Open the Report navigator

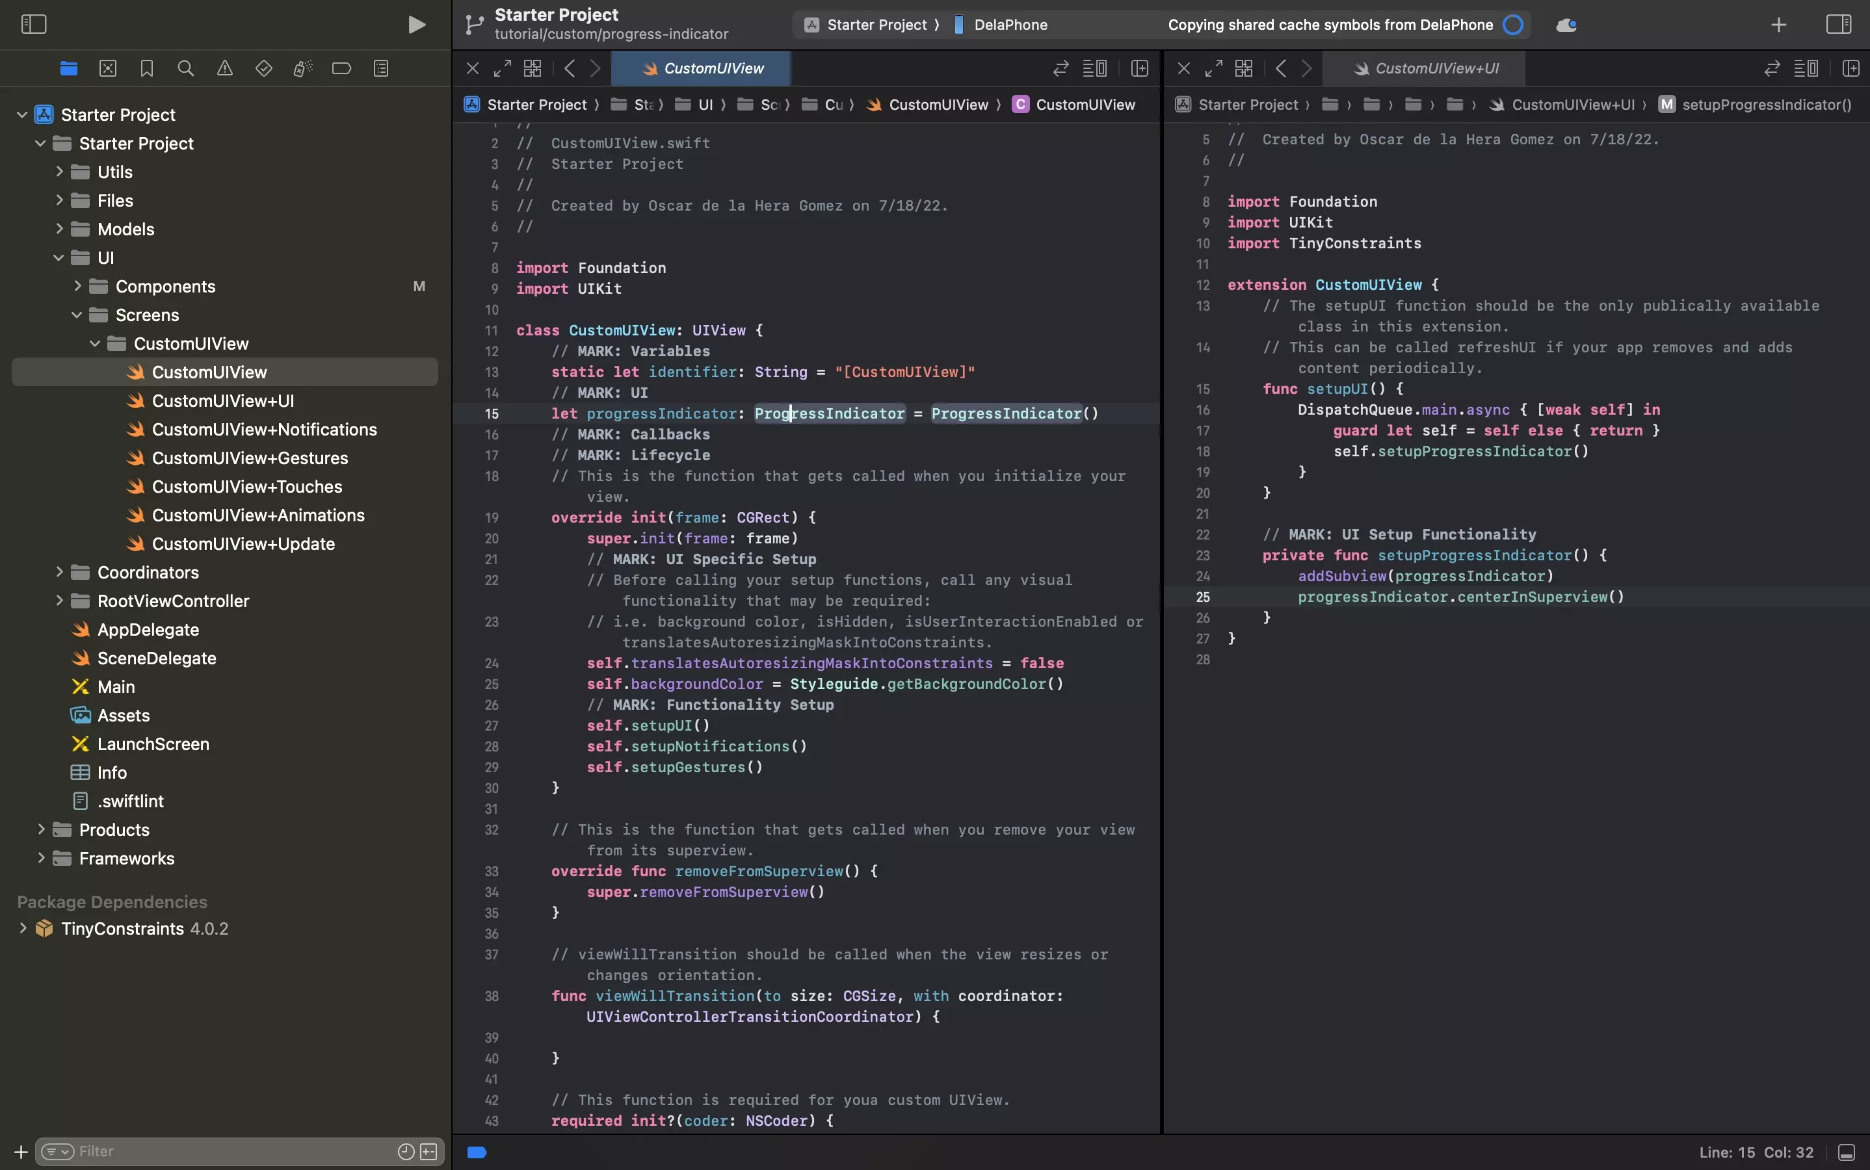point(381,68)
